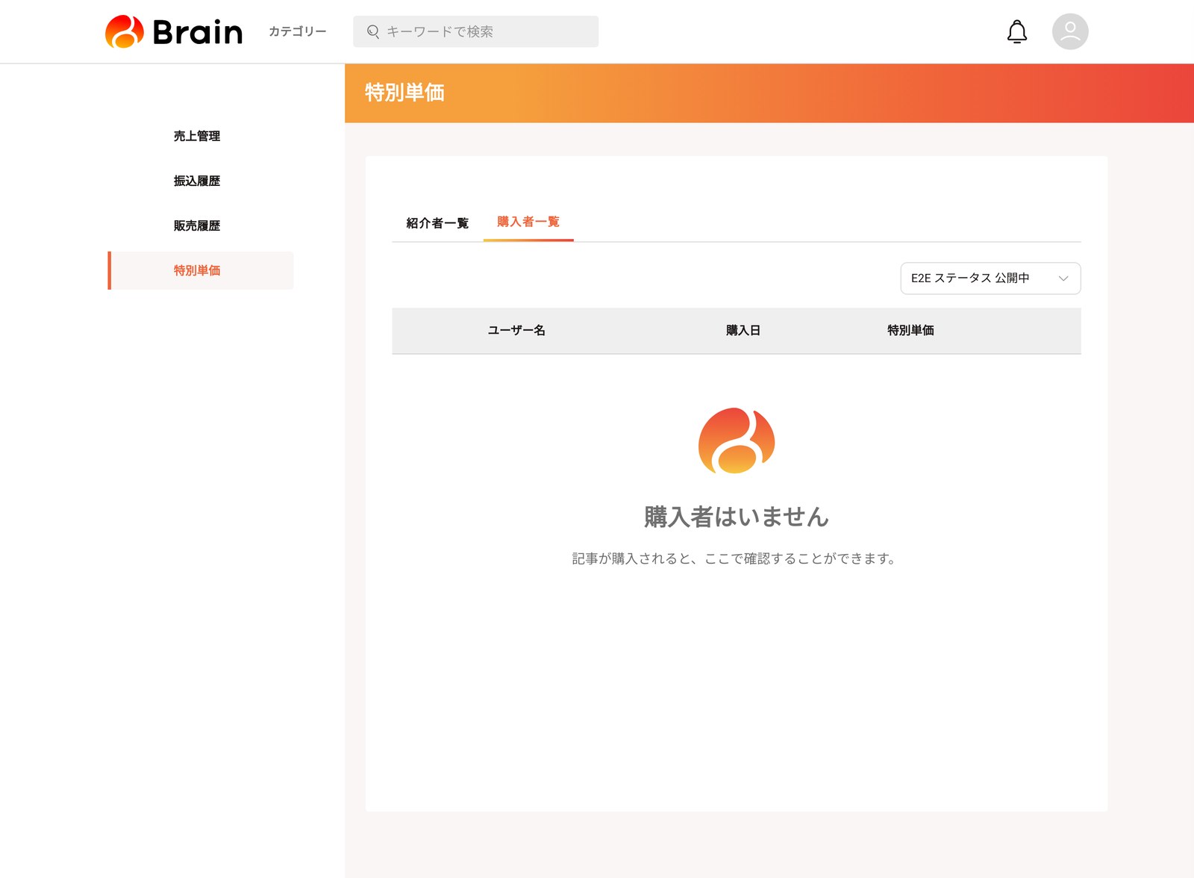Click the 特別単価 column header

[x=910, y=330]
